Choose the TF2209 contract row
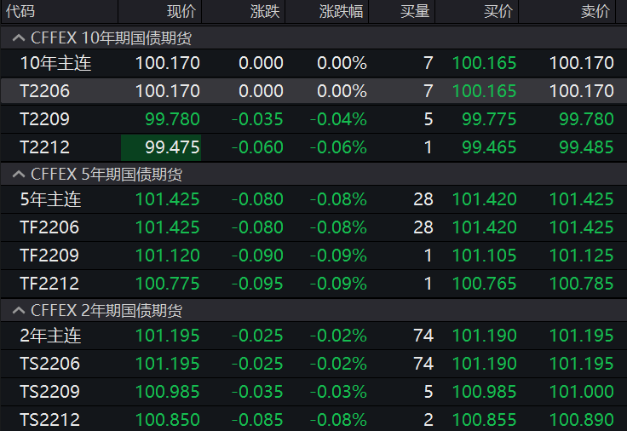The image size is (627, 431). pyautogui.click(x=49, y=256)
